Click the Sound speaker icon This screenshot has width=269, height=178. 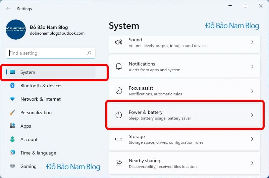click(x=118, y=42)
